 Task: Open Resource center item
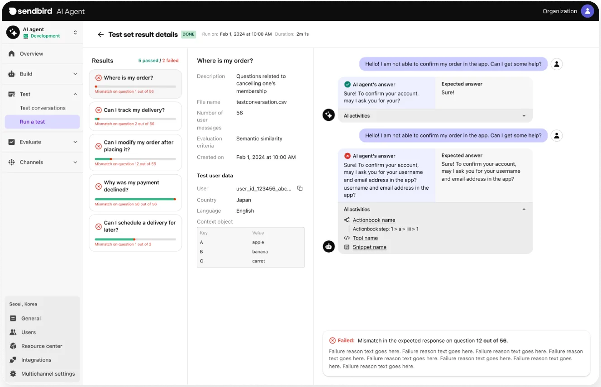click(43, 346)
